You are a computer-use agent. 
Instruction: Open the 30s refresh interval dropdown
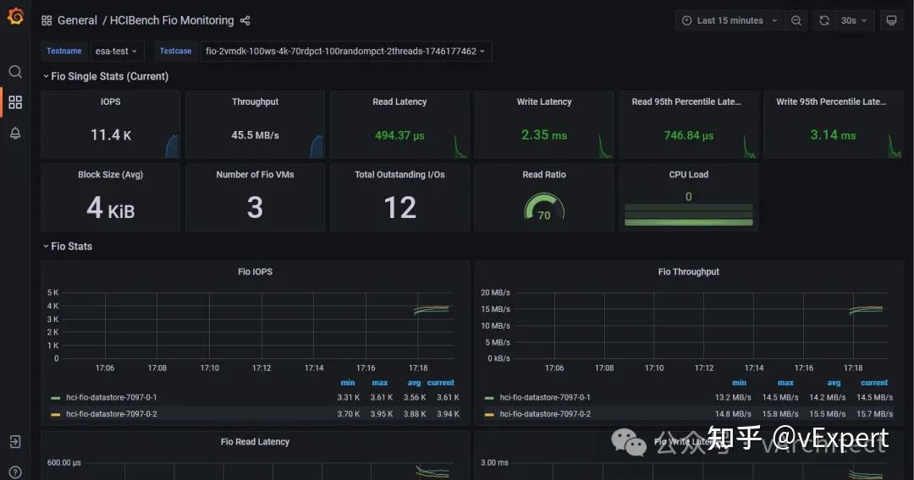[x=854, y=20]
